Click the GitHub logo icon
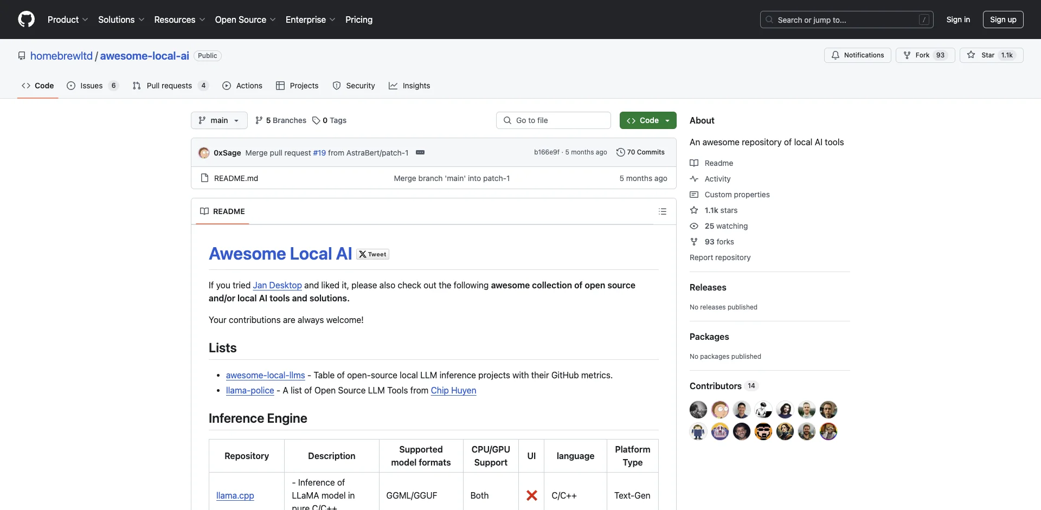 pos(26,20)
